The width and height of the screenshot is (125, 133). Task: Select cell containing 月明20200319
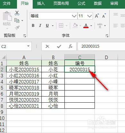click(24, 94)
